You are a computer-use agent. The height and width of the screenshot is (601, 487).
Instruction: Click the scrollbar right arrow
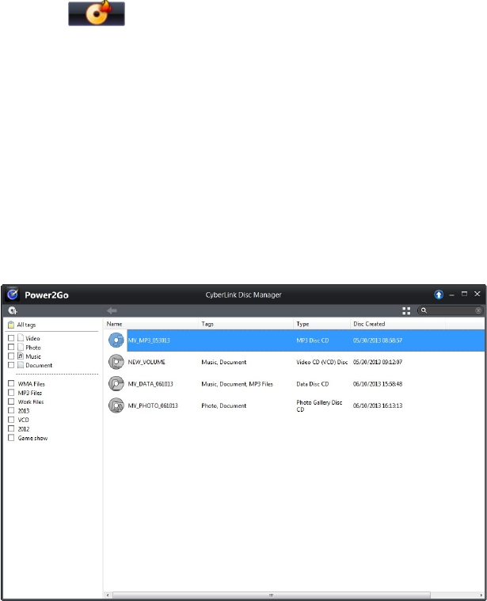481,595
